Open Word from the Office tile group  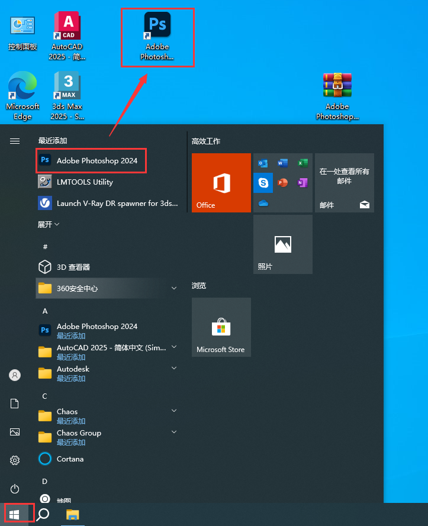point(282,163)
